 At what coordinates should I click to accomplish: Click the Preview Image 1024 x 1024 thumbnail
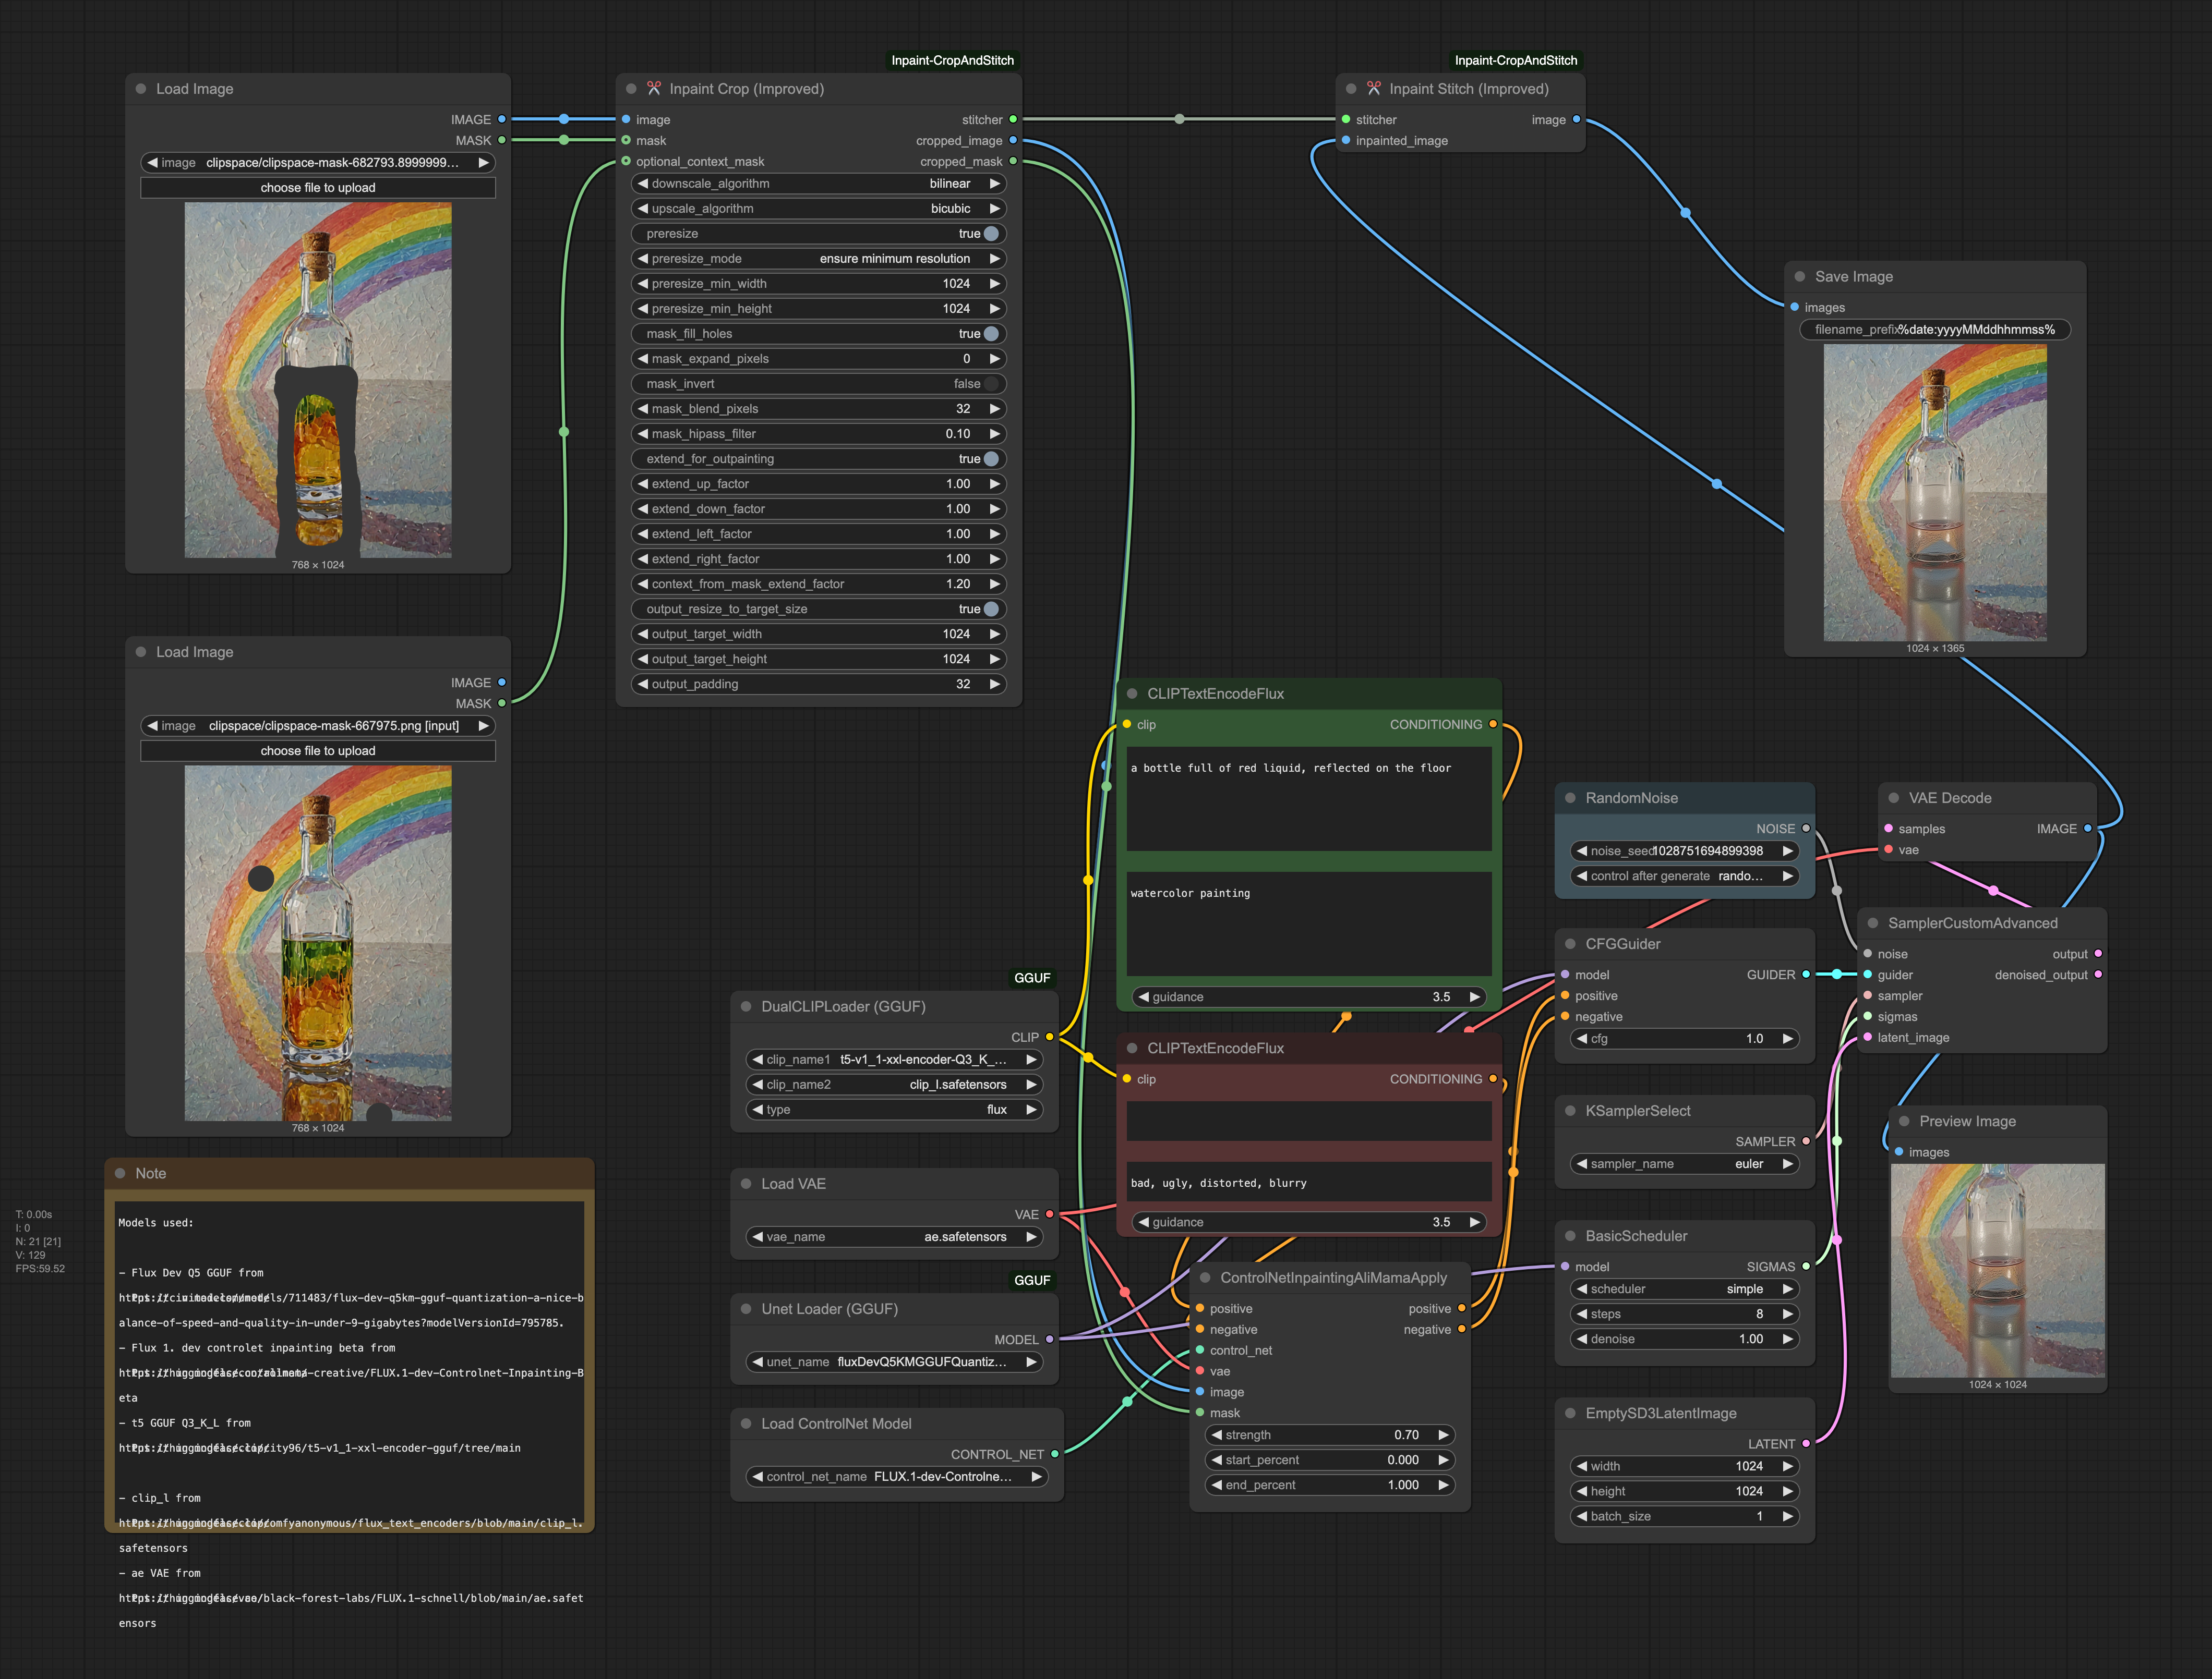tap(1997, 1270)
